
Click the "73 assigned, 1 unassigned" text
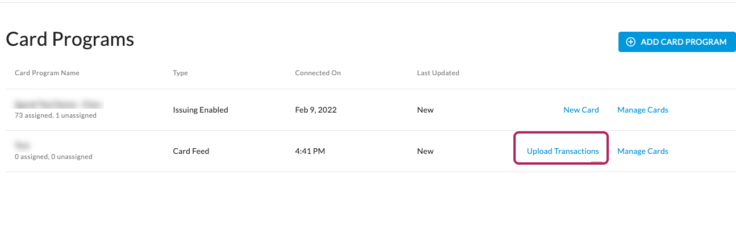[56, 115]
